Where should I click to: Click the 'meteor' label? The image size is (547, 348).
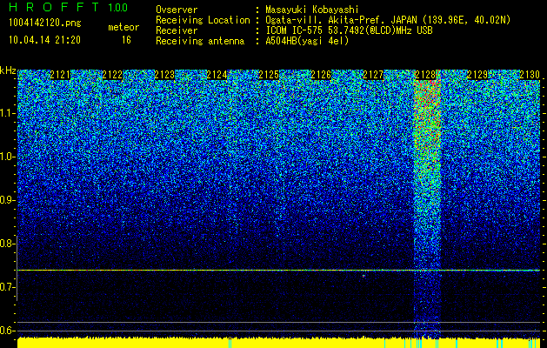click(123, 27)
